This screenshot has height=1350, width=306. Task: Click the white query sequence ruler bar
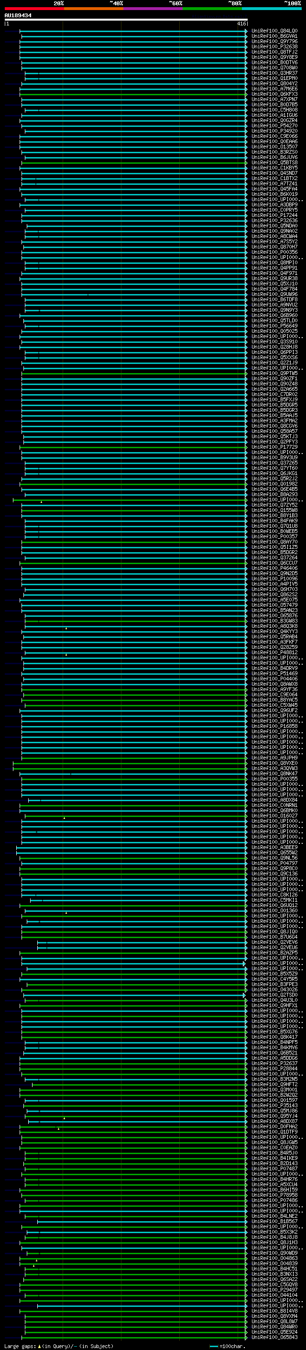tap(126, 19)
